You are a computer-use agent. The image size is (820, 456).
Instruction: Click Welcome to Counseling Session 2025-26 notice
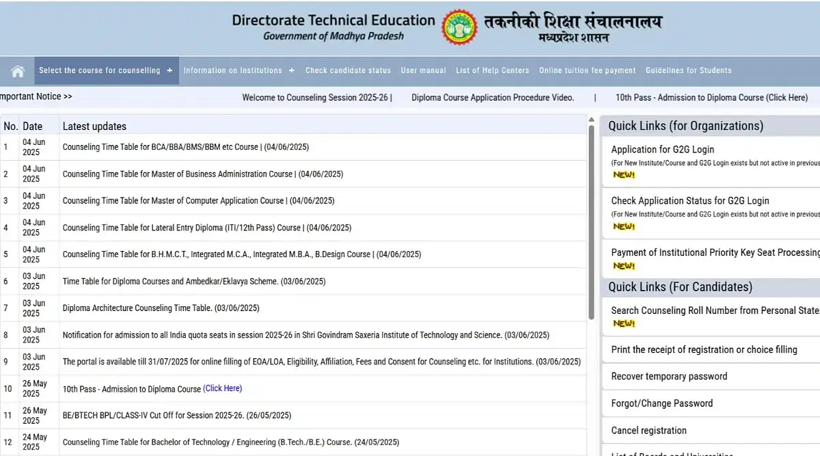point(317,98)
